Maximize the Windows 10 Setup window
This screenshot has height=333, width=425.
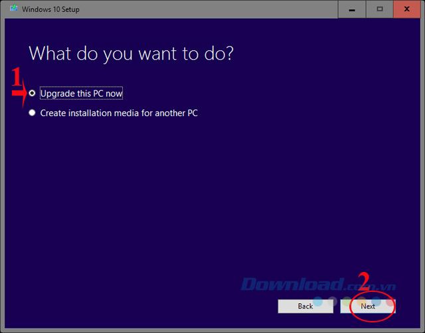[380, 9]
